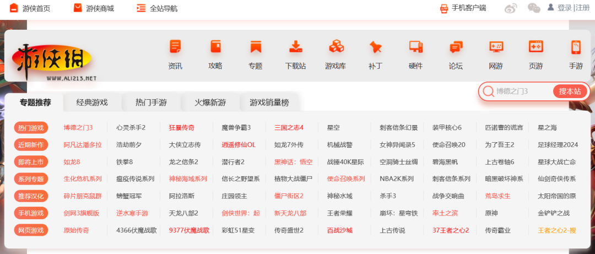The width and height of the screenshot is (595, 254).
Task: Open the 荒岛求生 game link
Action: 498,196
